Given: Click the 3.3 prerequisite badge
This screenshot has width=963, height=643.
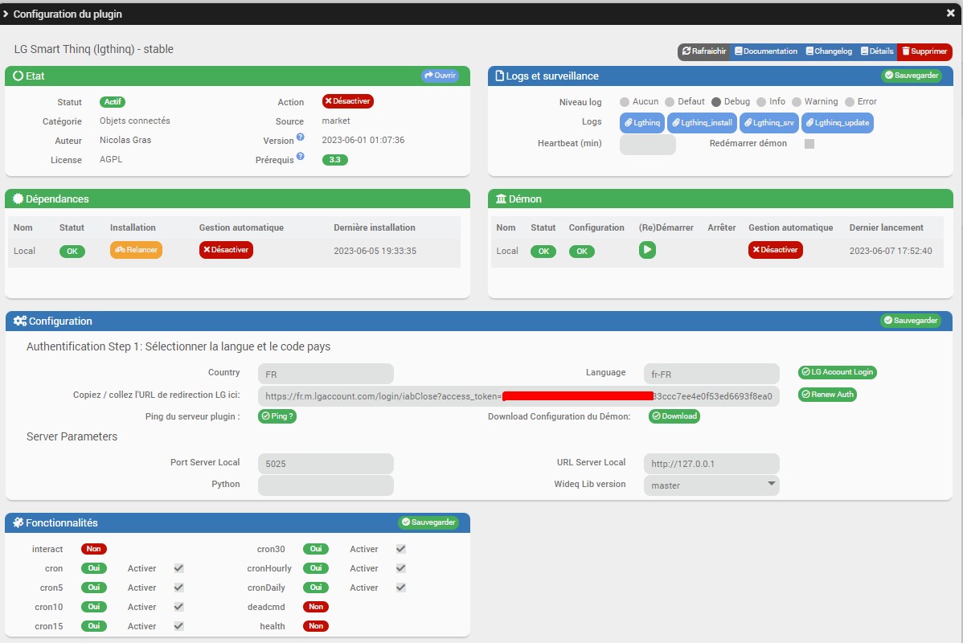Looking at the screenshot, I should click(x=334, y=160).
